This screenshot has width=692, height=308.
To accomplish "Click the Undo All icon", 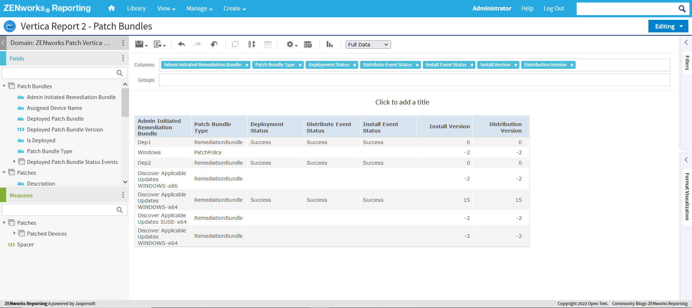I will (x=214, y=44).
